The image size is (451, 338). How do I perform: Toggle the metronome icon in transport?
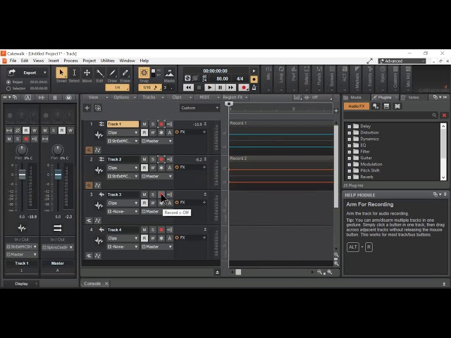(x=254, y=87)
